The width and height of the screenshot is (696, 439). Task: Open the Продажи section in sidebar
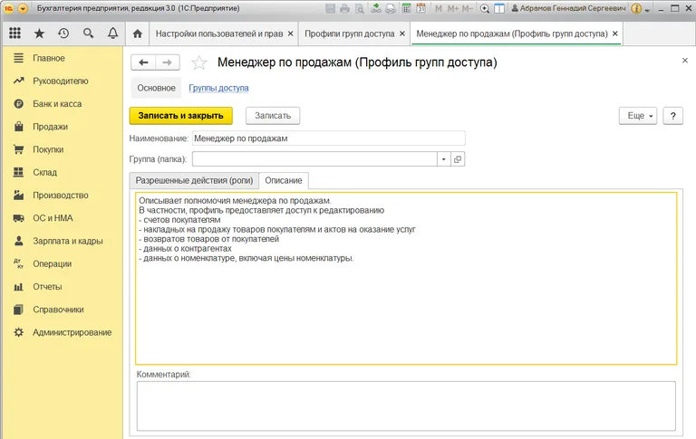point(50,127)
